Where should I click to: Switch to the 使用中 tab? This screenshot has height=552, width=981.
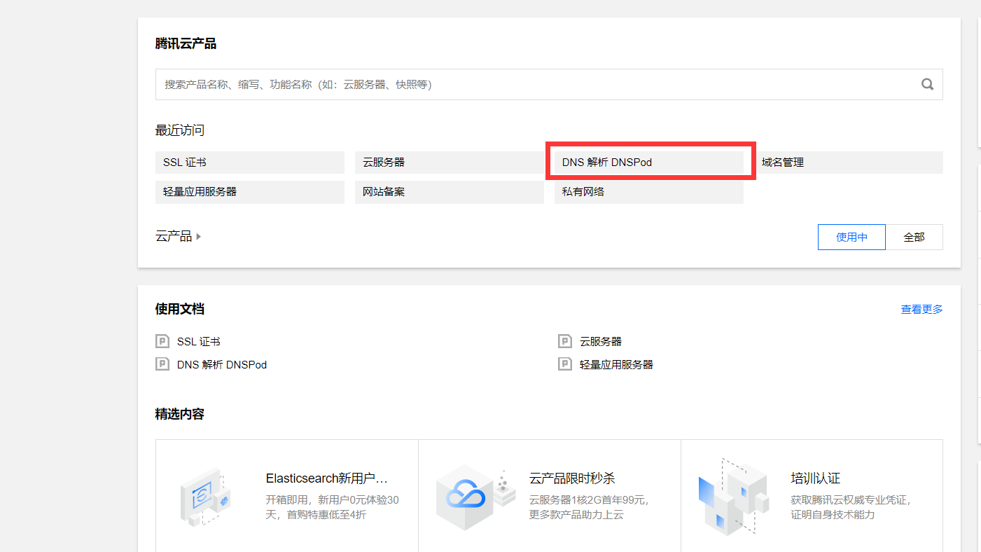[x=851, y=237]
